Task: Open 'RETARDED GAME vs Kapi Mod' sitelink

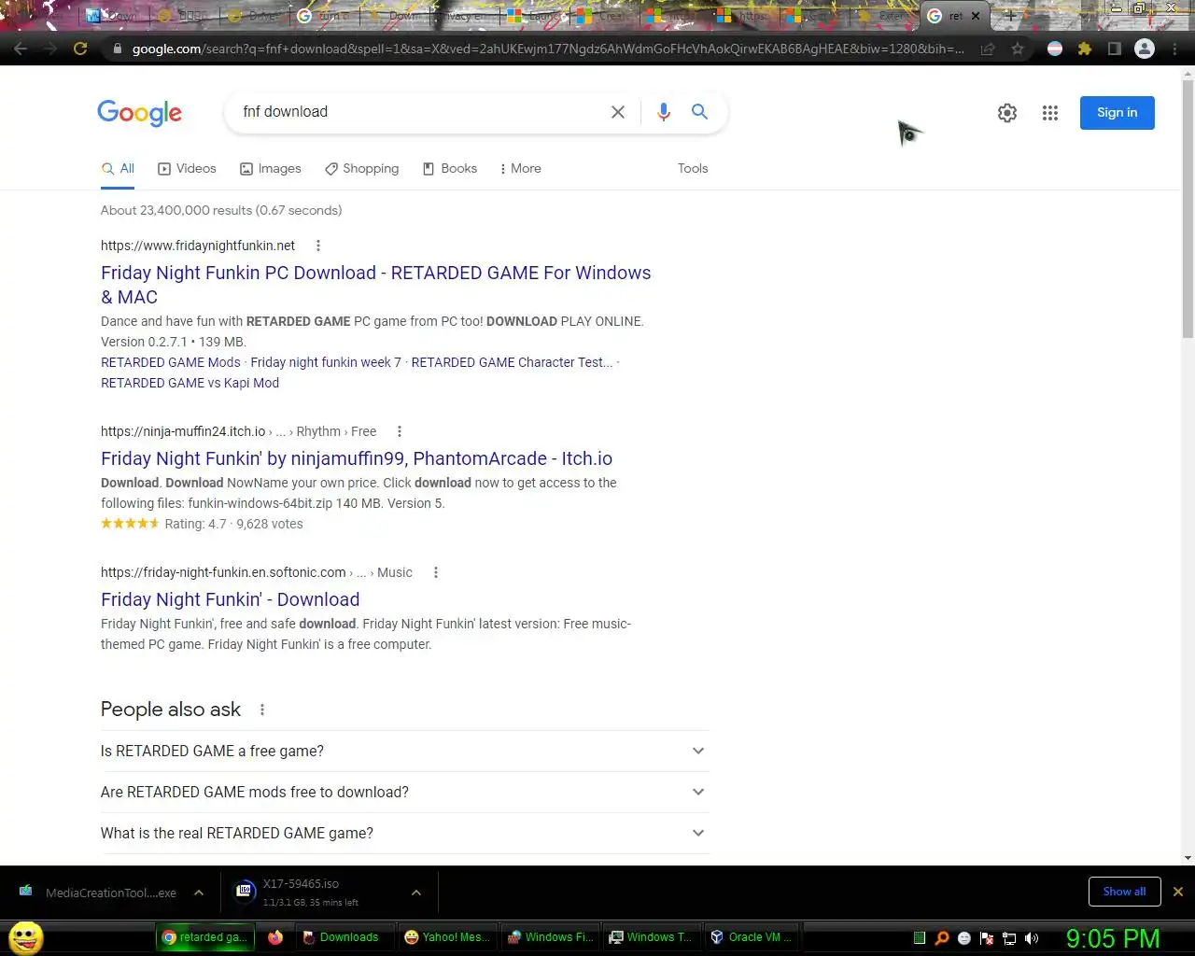Action: pos(190,383)
